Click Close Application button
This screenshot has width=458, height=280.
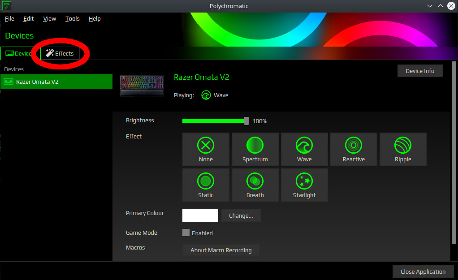point(423,271)
